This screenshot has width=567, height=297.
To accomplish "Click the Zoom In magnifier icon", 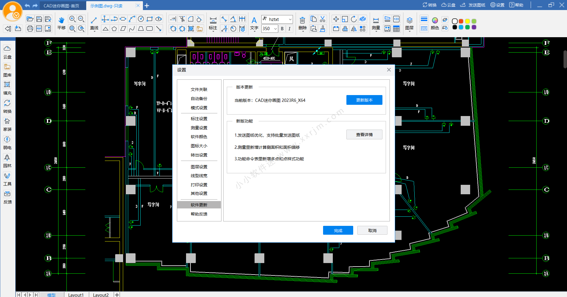I will (x=72, y=19).
